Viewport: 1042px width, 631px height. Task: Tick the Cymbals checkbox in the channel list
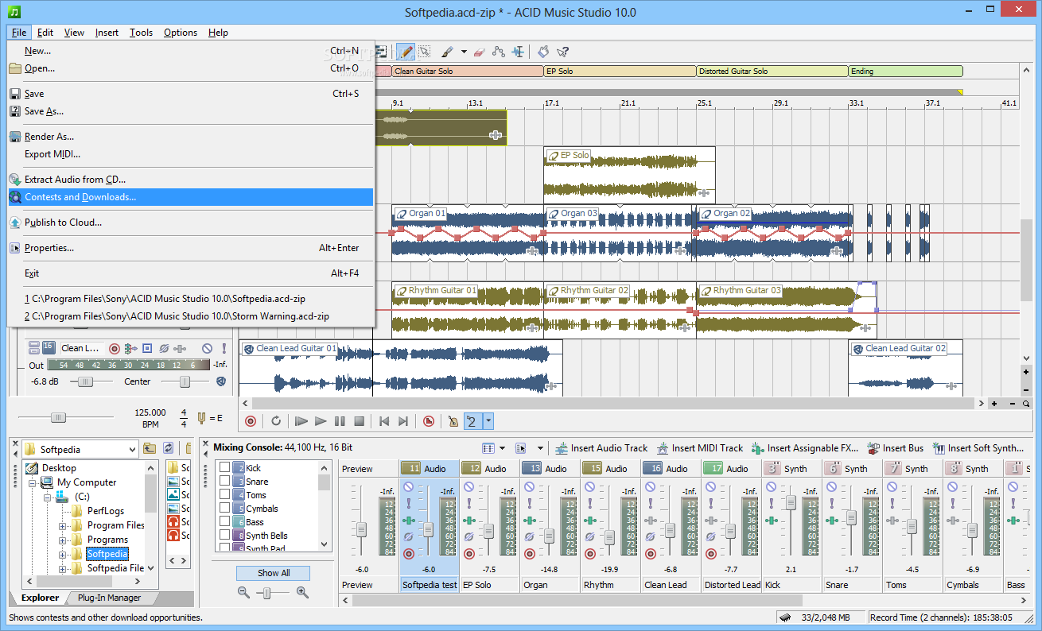click(225, 509)
